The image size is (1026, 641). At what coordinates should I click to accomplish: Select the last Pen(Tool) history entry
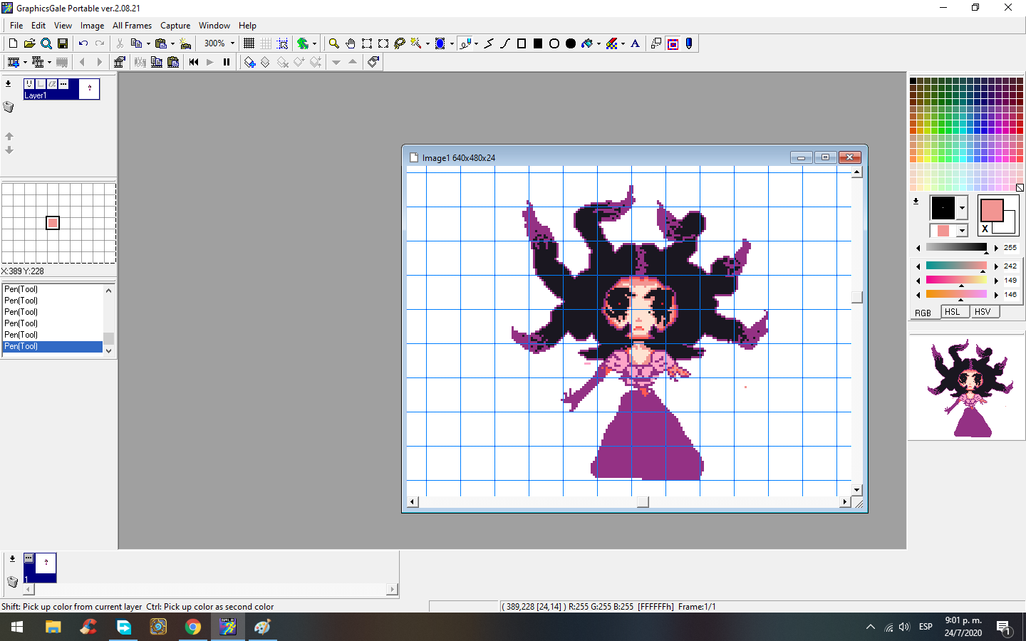[x=53, y=346]
